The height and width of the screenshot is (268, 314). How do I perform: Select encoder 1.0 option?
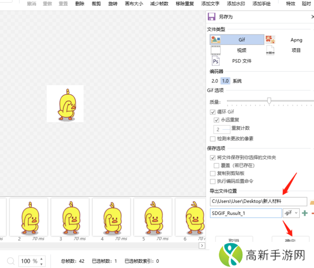pos(225,81)
